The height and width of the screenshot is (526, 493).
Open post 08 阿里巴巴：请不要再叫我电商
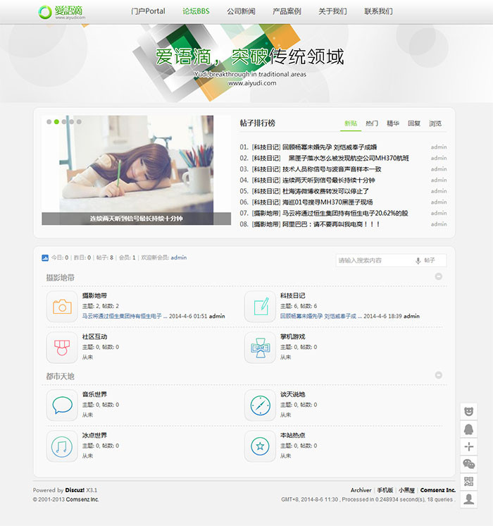(331, 224)
